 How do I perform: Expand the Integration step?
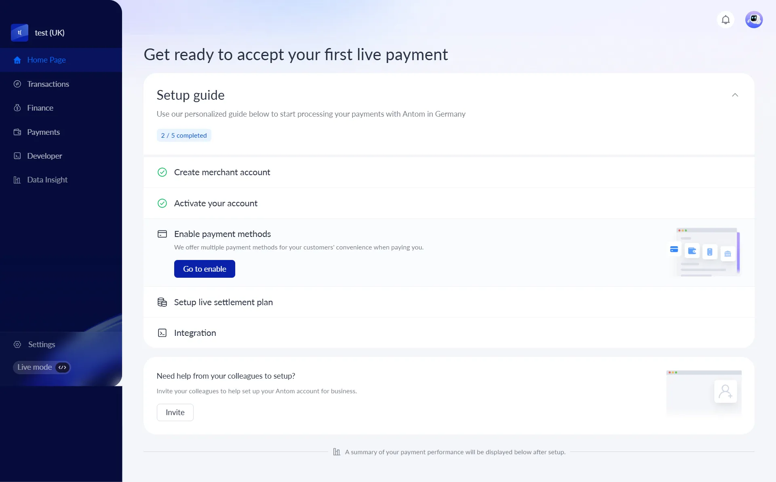[x=195, y=333]
